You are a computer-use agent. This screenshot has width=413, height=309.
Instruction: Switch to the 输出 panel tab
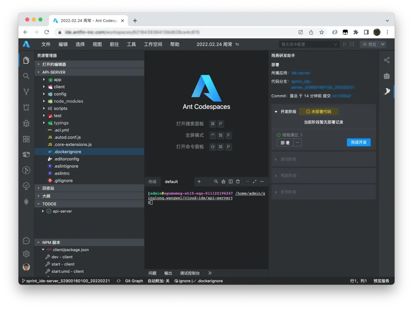tap(168, 273)
